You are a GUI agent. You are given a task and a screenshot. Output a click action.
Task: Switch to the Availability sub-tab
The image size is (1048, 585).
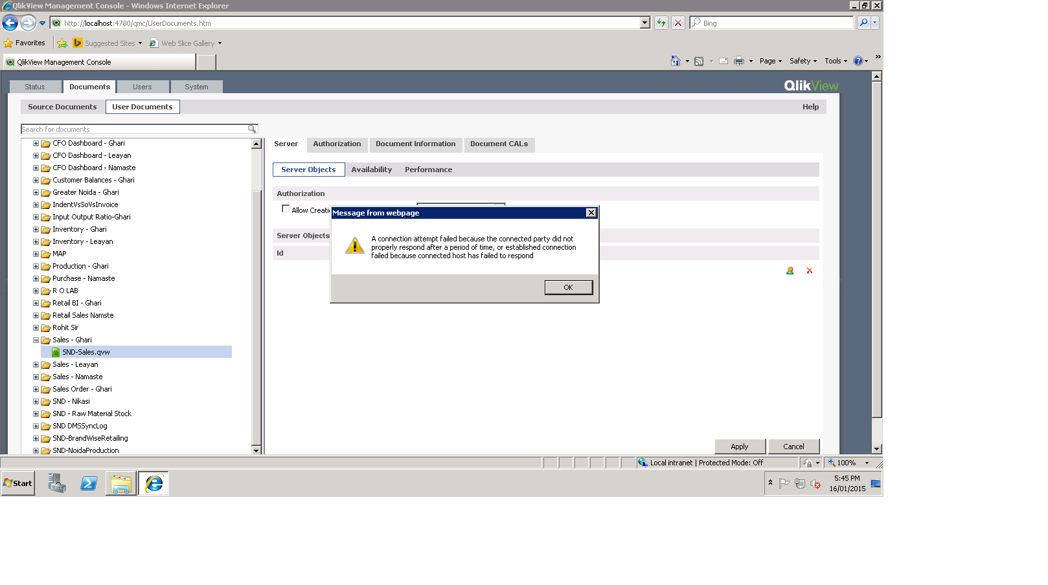click(372, 170)
